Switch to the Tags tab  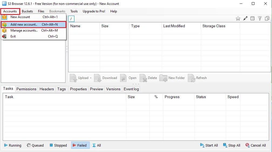pyautogui.click(x=61, y=89)
